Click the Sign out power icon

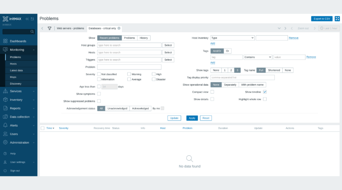[x=5, y=170]
